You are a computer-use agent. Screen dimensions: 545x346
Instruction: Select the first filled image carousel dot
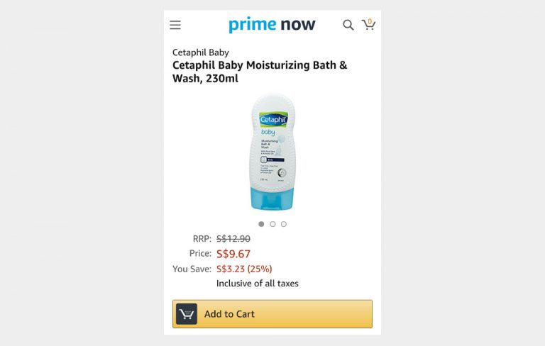tap(261, 224)
